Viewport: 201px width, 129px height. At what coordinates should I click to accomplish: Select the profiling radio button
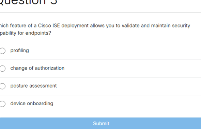point(2,51)
